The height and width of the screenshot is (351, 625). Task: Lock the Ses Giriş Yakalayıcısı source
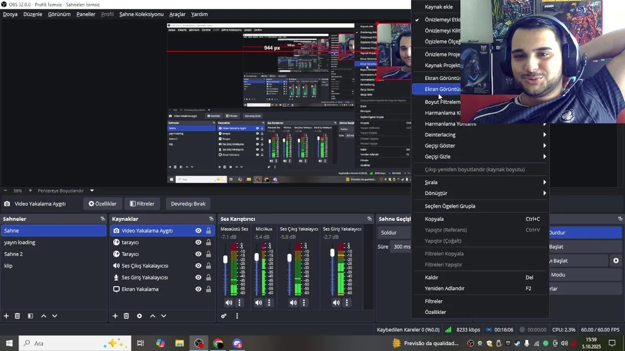pos(208,277)
